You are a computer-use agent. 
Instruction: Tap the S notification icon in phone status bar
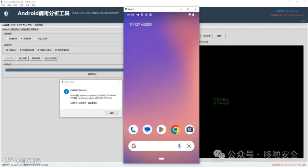(142, 15)
